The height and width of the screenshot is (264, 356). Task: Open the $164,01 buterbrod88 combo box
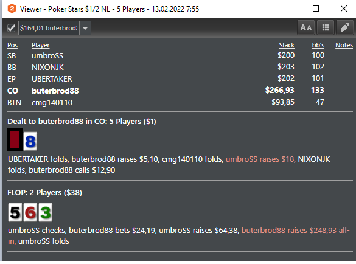pyautogui.click(x=55, y=28)
